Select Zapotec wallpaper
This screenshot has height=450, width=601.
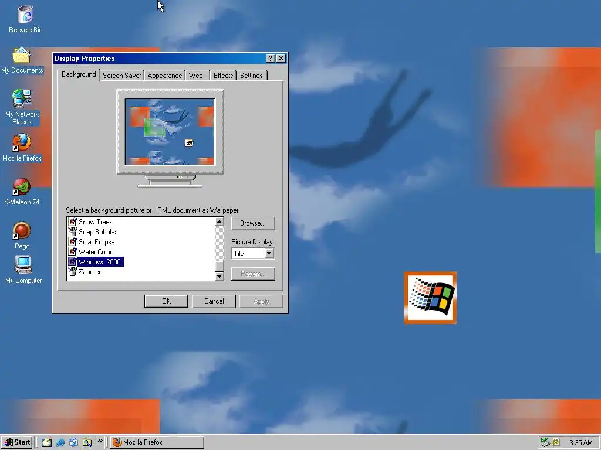pyautogui.click(x=90, y=272)
